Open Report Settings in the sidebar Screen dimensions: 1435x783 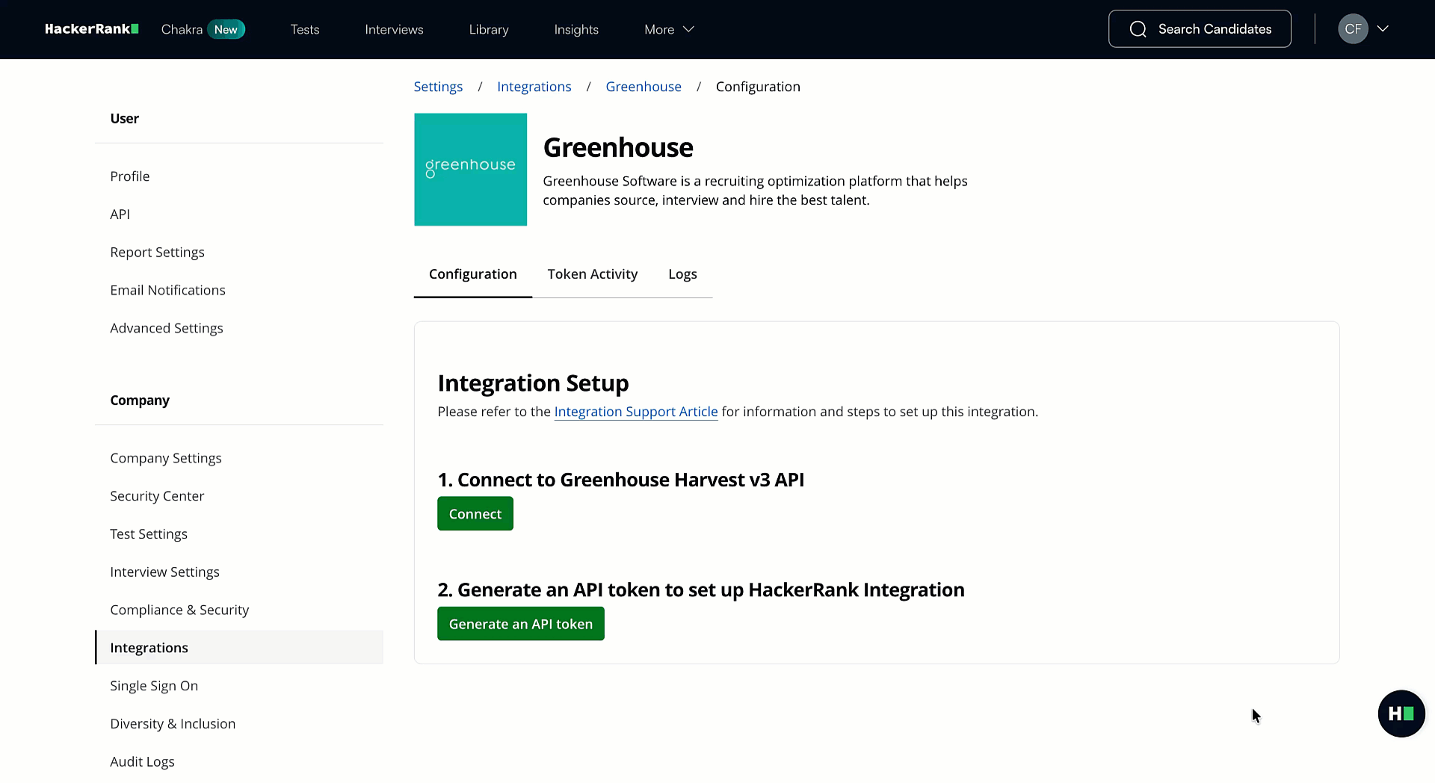[x=157, y=253]
